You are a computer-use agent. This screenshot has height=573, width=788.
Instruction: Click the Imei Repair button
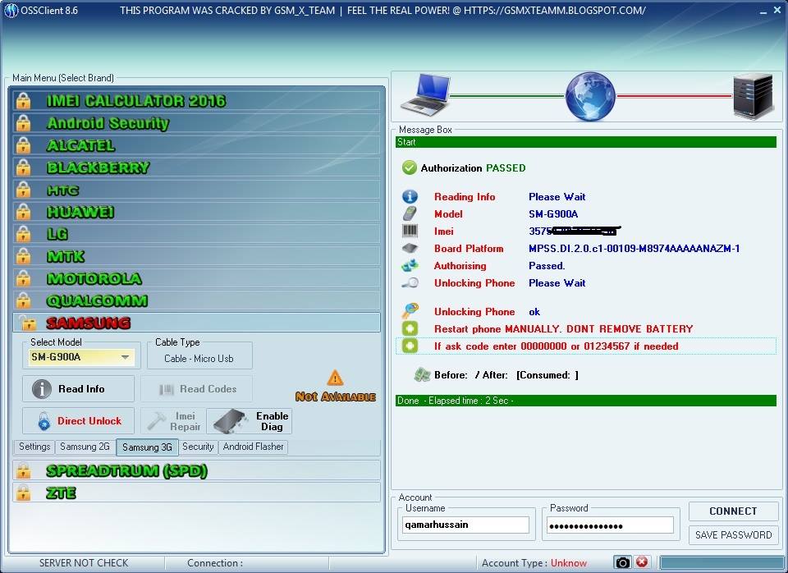coord(173,420)
